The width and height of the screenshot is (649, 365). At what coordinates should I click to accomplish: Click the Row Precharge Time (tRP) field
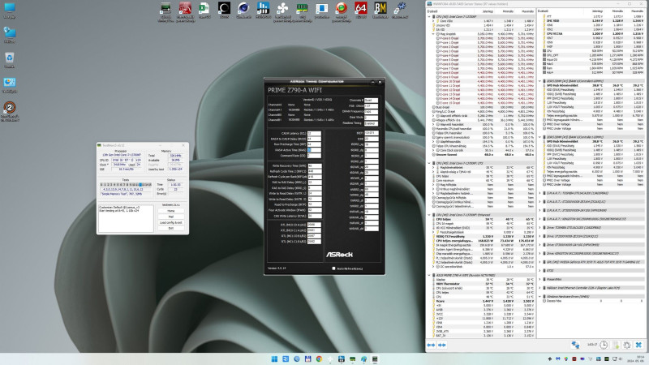point(314,144)
